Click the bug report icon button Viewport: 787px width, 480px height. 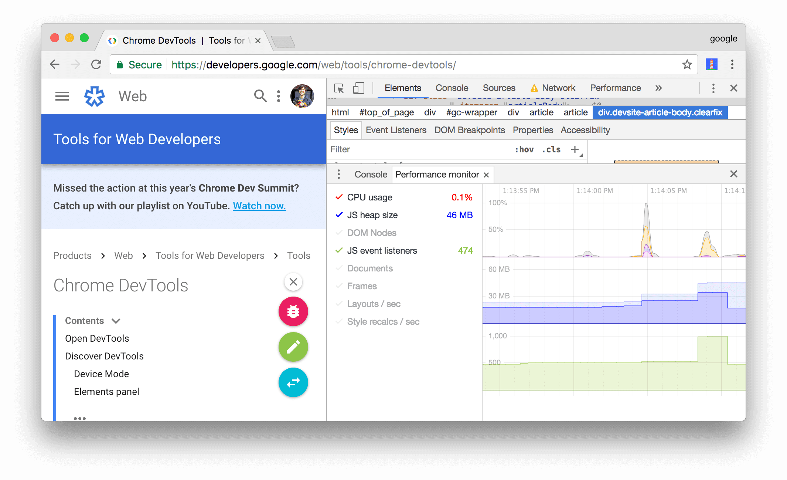pos(293,311)
